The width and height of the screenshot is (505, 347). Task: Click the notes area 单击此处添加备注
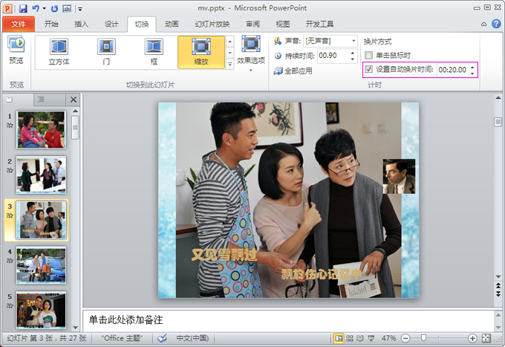pyautogui.click(x=126, y=320)
